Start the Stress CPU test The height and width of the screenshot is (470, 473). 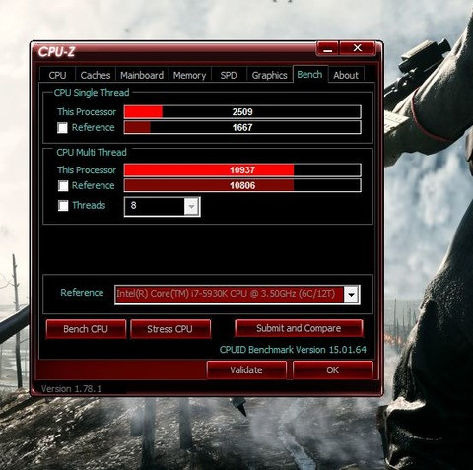coord(170,329)
